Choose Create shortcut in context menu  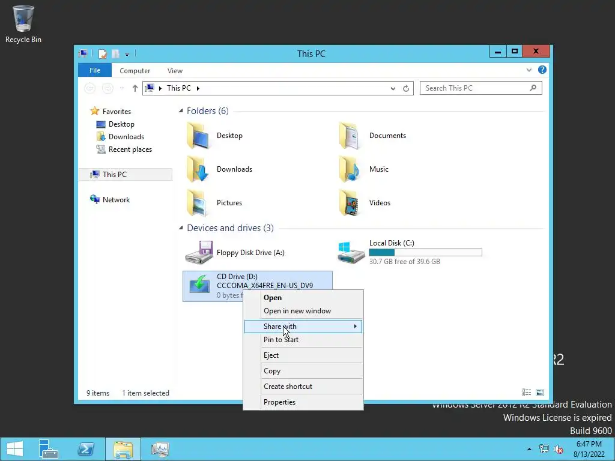[303, 387]
